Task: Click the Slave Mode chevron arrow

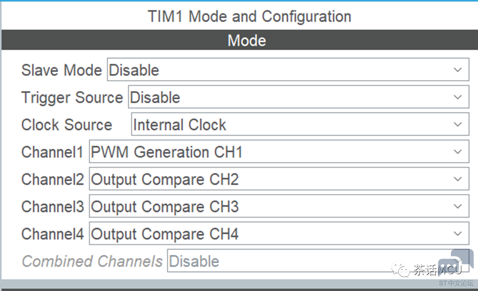Action: [x=457, y=70]
